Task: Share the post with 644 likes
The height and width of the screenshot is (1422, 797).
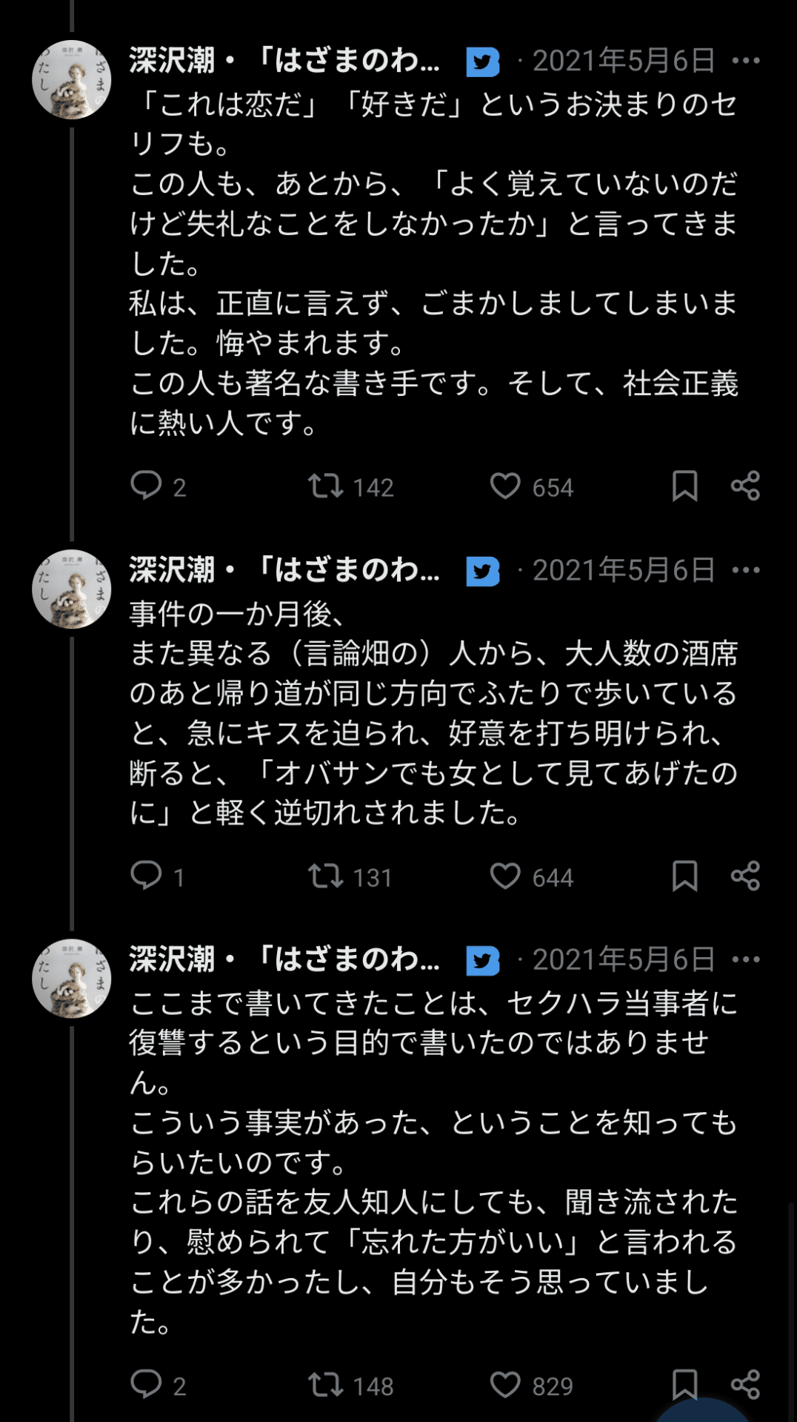Action: pyautogui.click(x=745, y=876)
